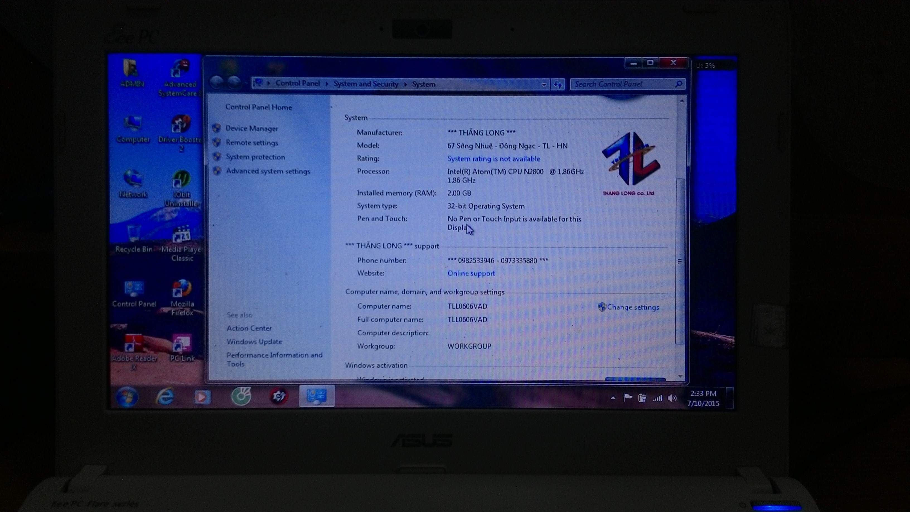Switch to the System window taskbar button
Screen dimensions: 910x512
[316, 396]
